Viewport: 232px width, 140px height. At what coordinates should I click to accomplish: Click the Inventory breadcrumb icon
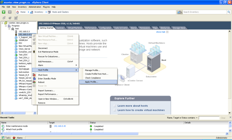pos(32,12)
